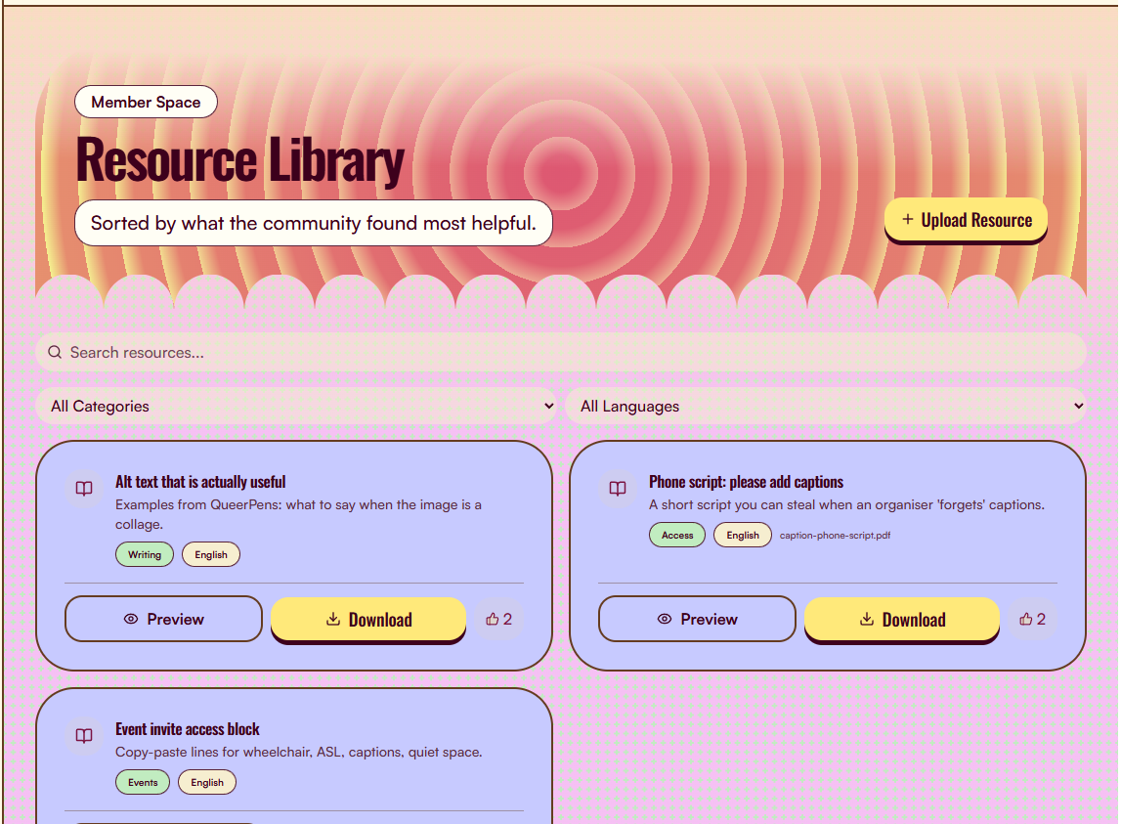1121x824 pixels.
Task: Click the Resource Library heading
Action: 240,160
